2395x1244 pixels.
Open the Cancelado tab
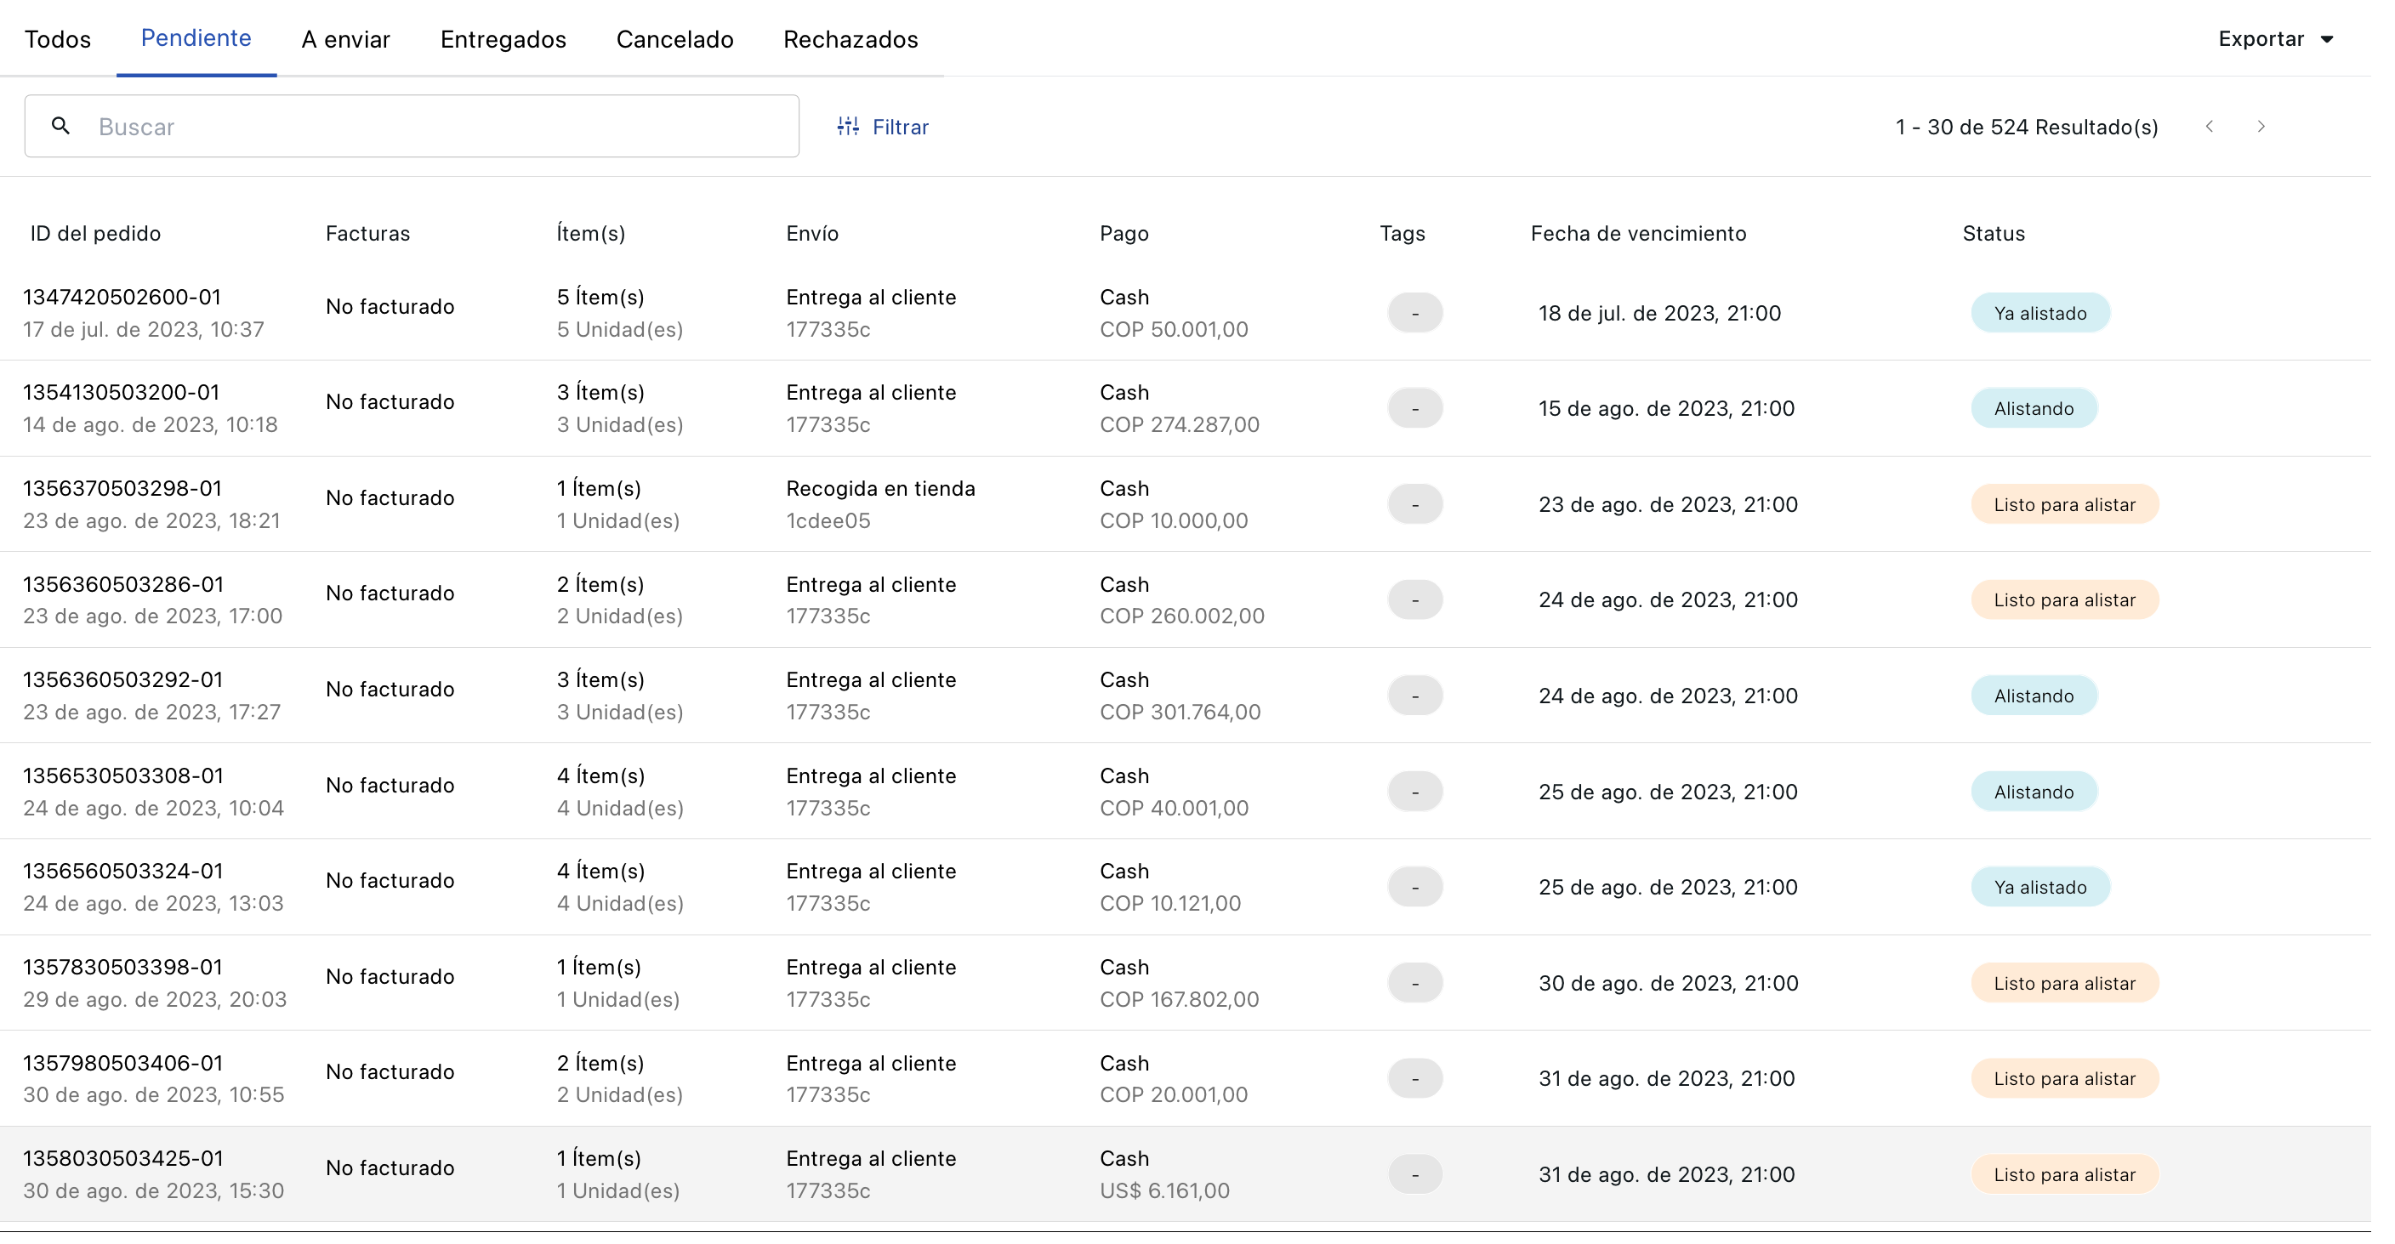click(x=675, y=39)
